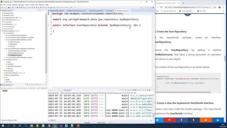The image size is (227, 128).
Task: Expand the JRE System Library node
Action: 3,73
